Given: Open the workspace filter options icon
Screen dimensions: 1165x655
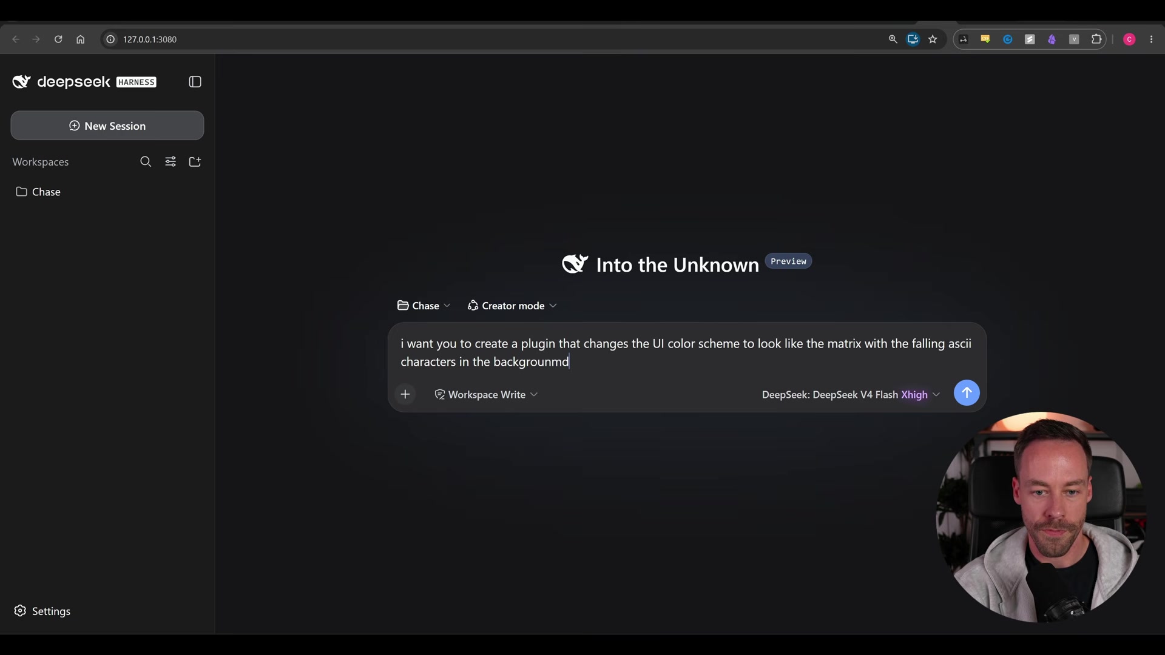Looking at the screenshot, I should tap(171, 161).
